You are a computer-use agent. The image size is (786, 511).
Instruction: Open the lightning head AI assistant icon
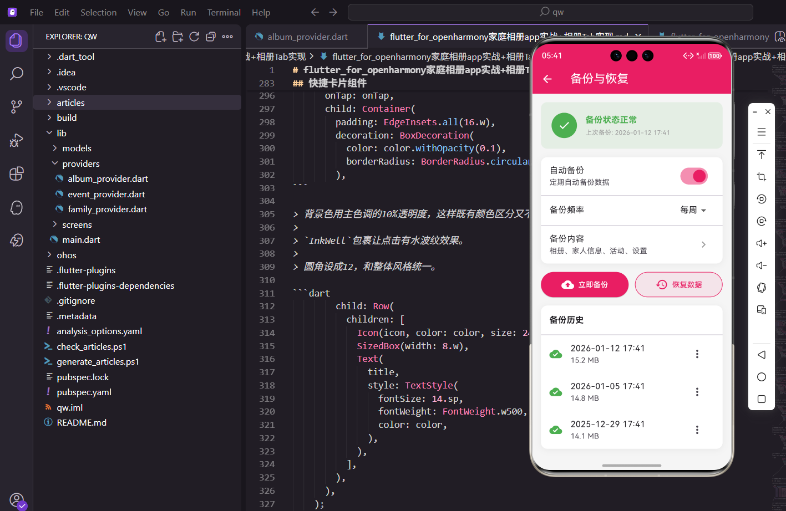[x=17, y=240]
